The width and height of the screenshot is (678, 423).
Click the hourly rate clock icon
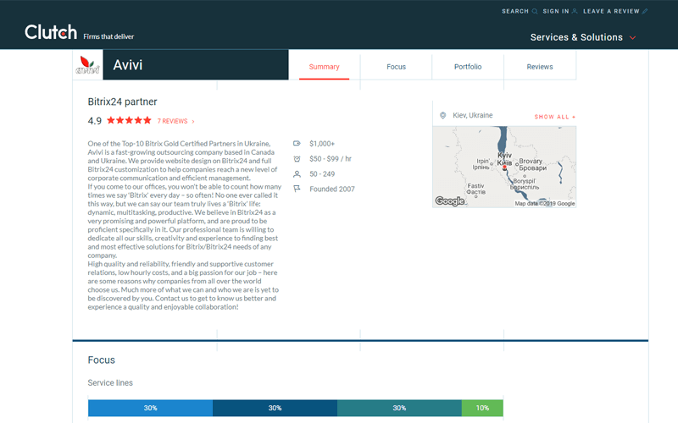(x=297, y=159)
